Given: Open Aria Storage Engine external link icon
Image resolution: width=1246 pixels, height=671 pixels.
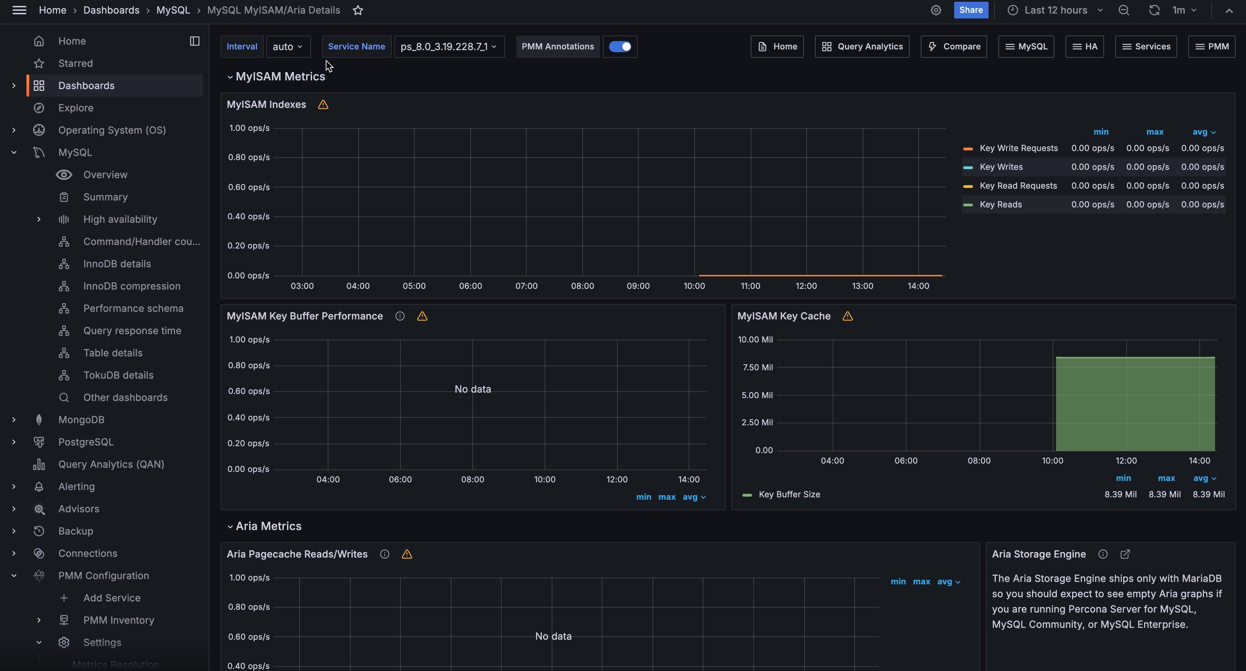Looking at the screenshot, I should pos(1125,554).
